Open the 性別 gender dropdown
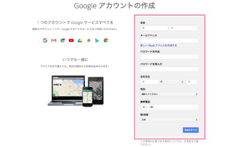 tap(169, 94)
